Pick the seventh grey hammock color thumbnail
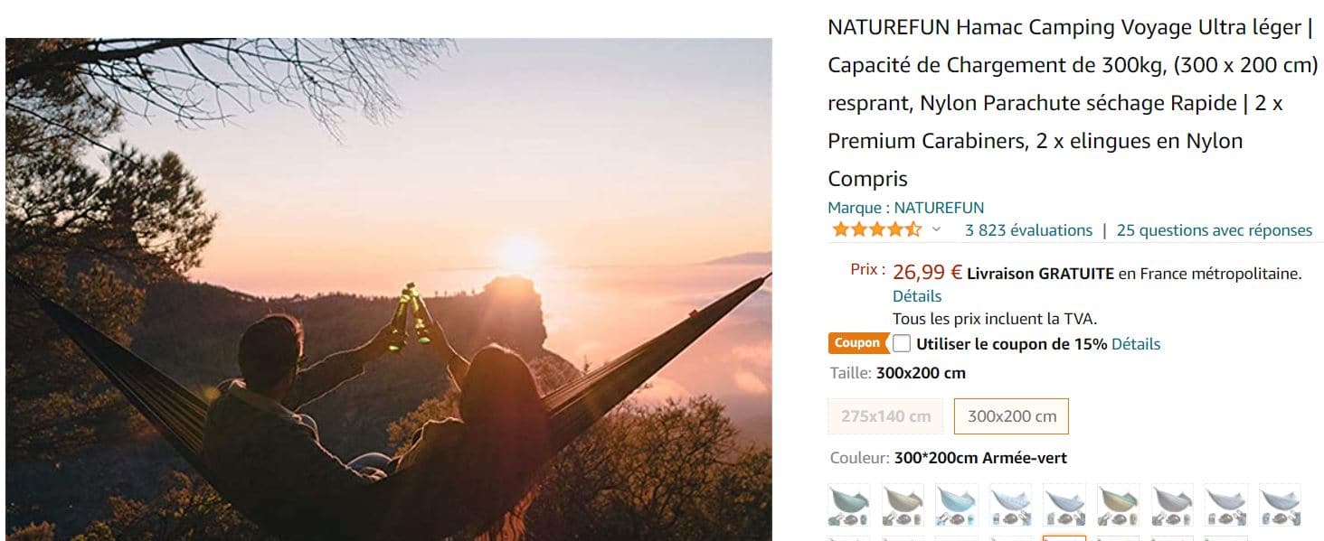 coord(1172,505)
